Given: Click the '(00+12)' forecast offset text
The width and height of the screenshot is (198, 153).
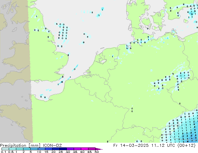Looking at the screenshot, I should coord(186,146).
